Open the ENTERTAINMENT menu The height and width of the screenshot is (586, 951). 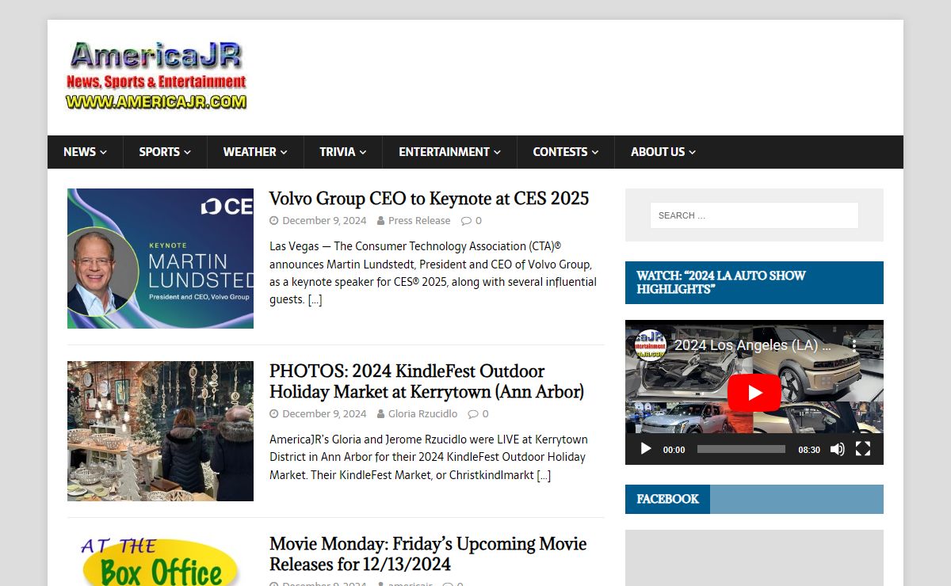coord(449,152)
